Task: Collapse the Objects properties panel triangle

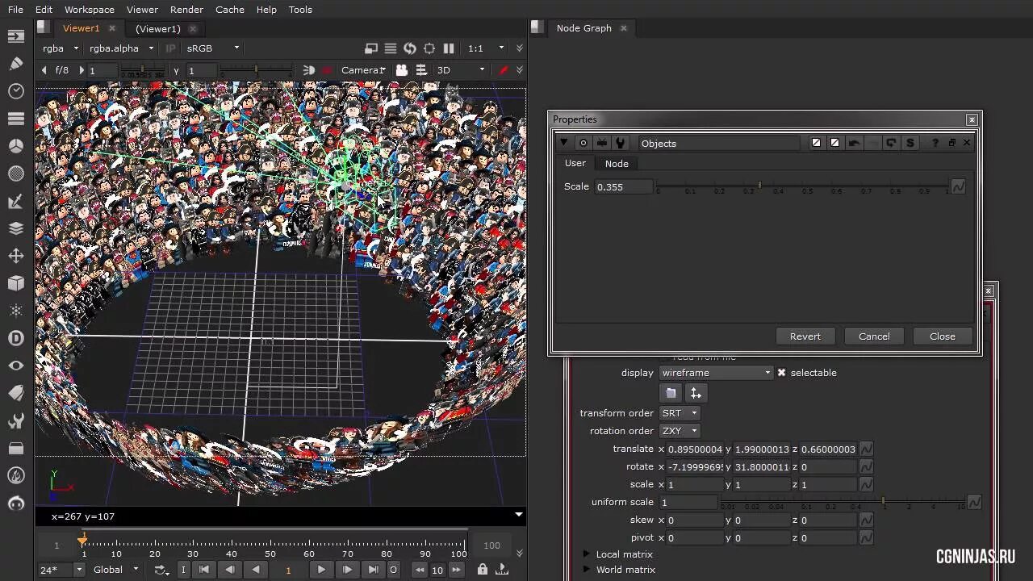Action: [x=564, y=143]
